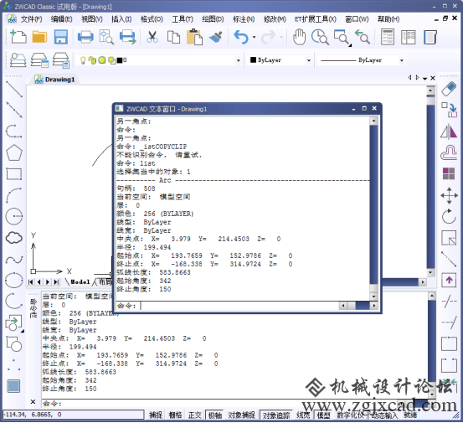Select the Hatch tool
The image size is (463, 423).
[13, 386]
